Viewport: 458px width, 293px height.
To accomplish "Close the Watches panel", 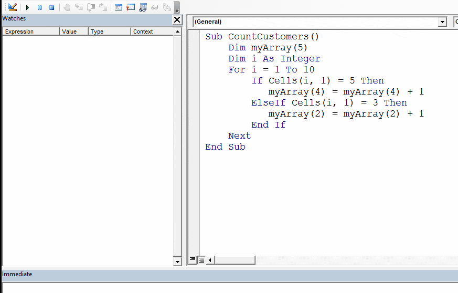I will click(x=177, y=20).
